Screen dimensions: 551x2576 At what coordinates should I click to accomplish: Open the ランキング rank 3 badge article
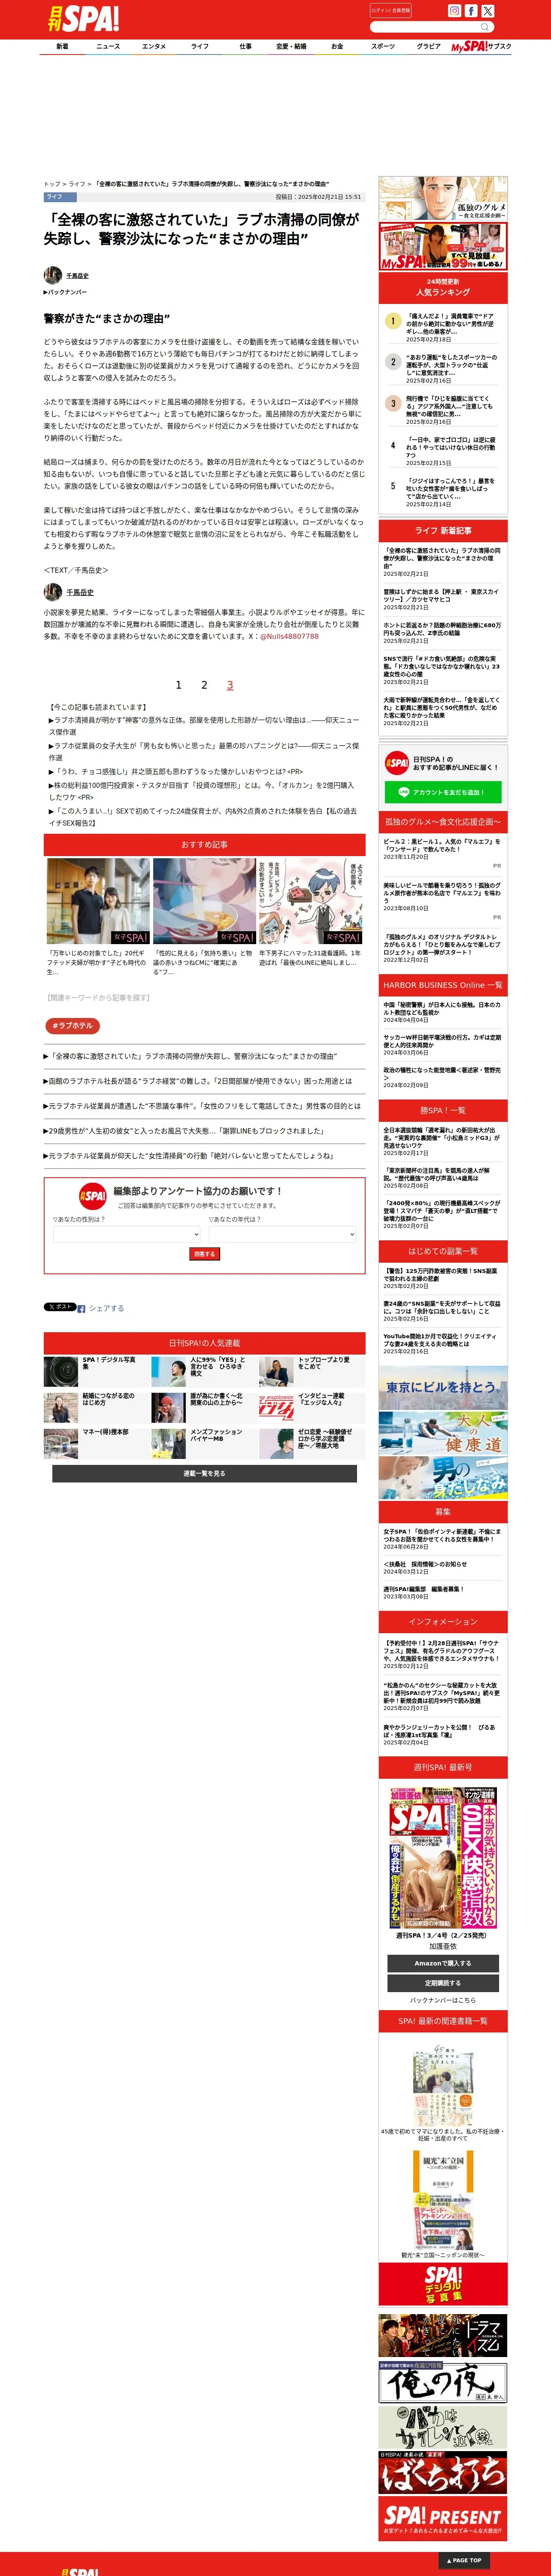pyautogui.click(x=393, y=403)
